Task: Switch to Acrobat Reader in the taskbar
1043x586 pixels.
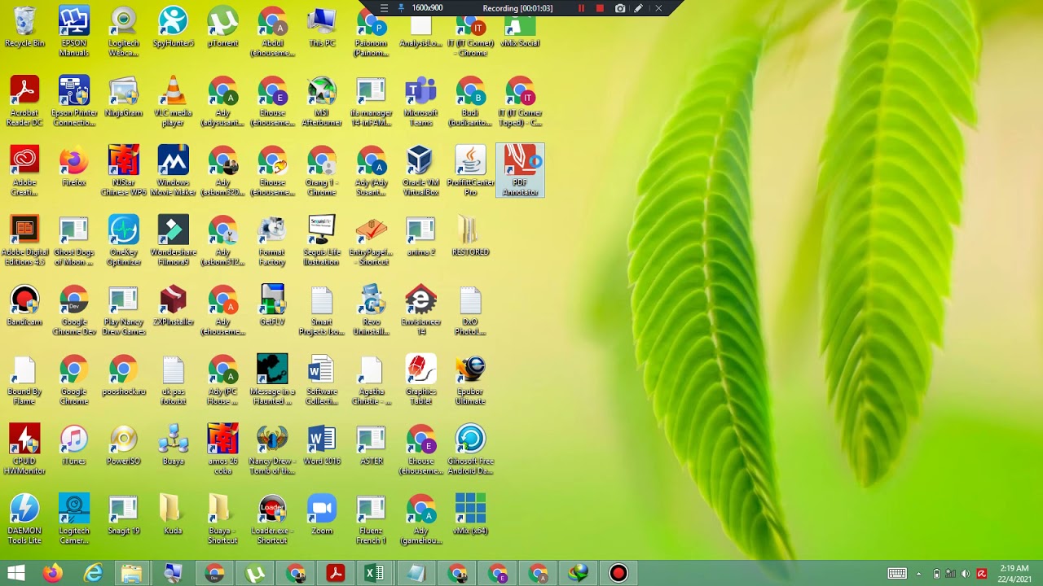Action: (335, 573)
